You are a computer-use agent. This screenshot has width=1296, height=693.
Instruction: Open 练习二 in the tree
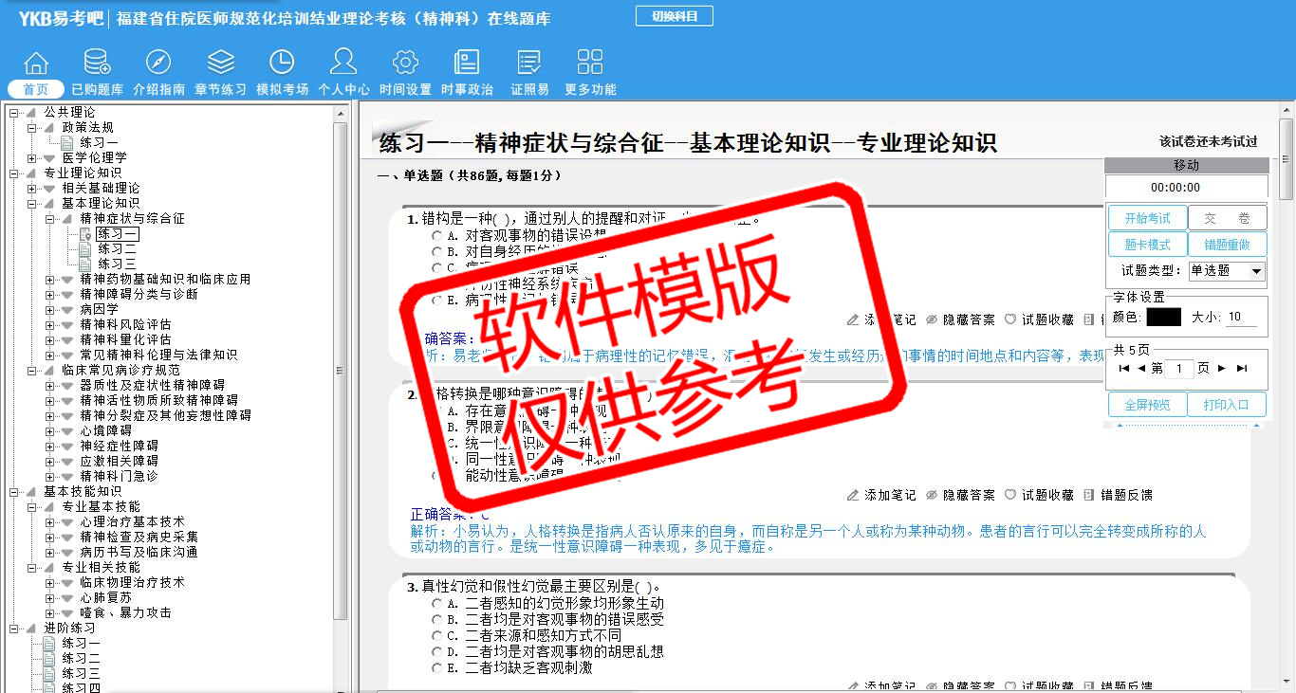pyautogui.click(x=117, y=248)
